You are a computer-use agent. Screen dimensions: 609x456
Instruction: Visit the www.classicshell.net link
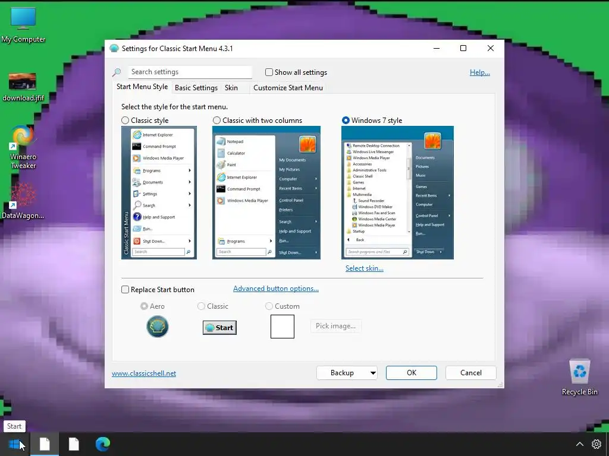144,373
